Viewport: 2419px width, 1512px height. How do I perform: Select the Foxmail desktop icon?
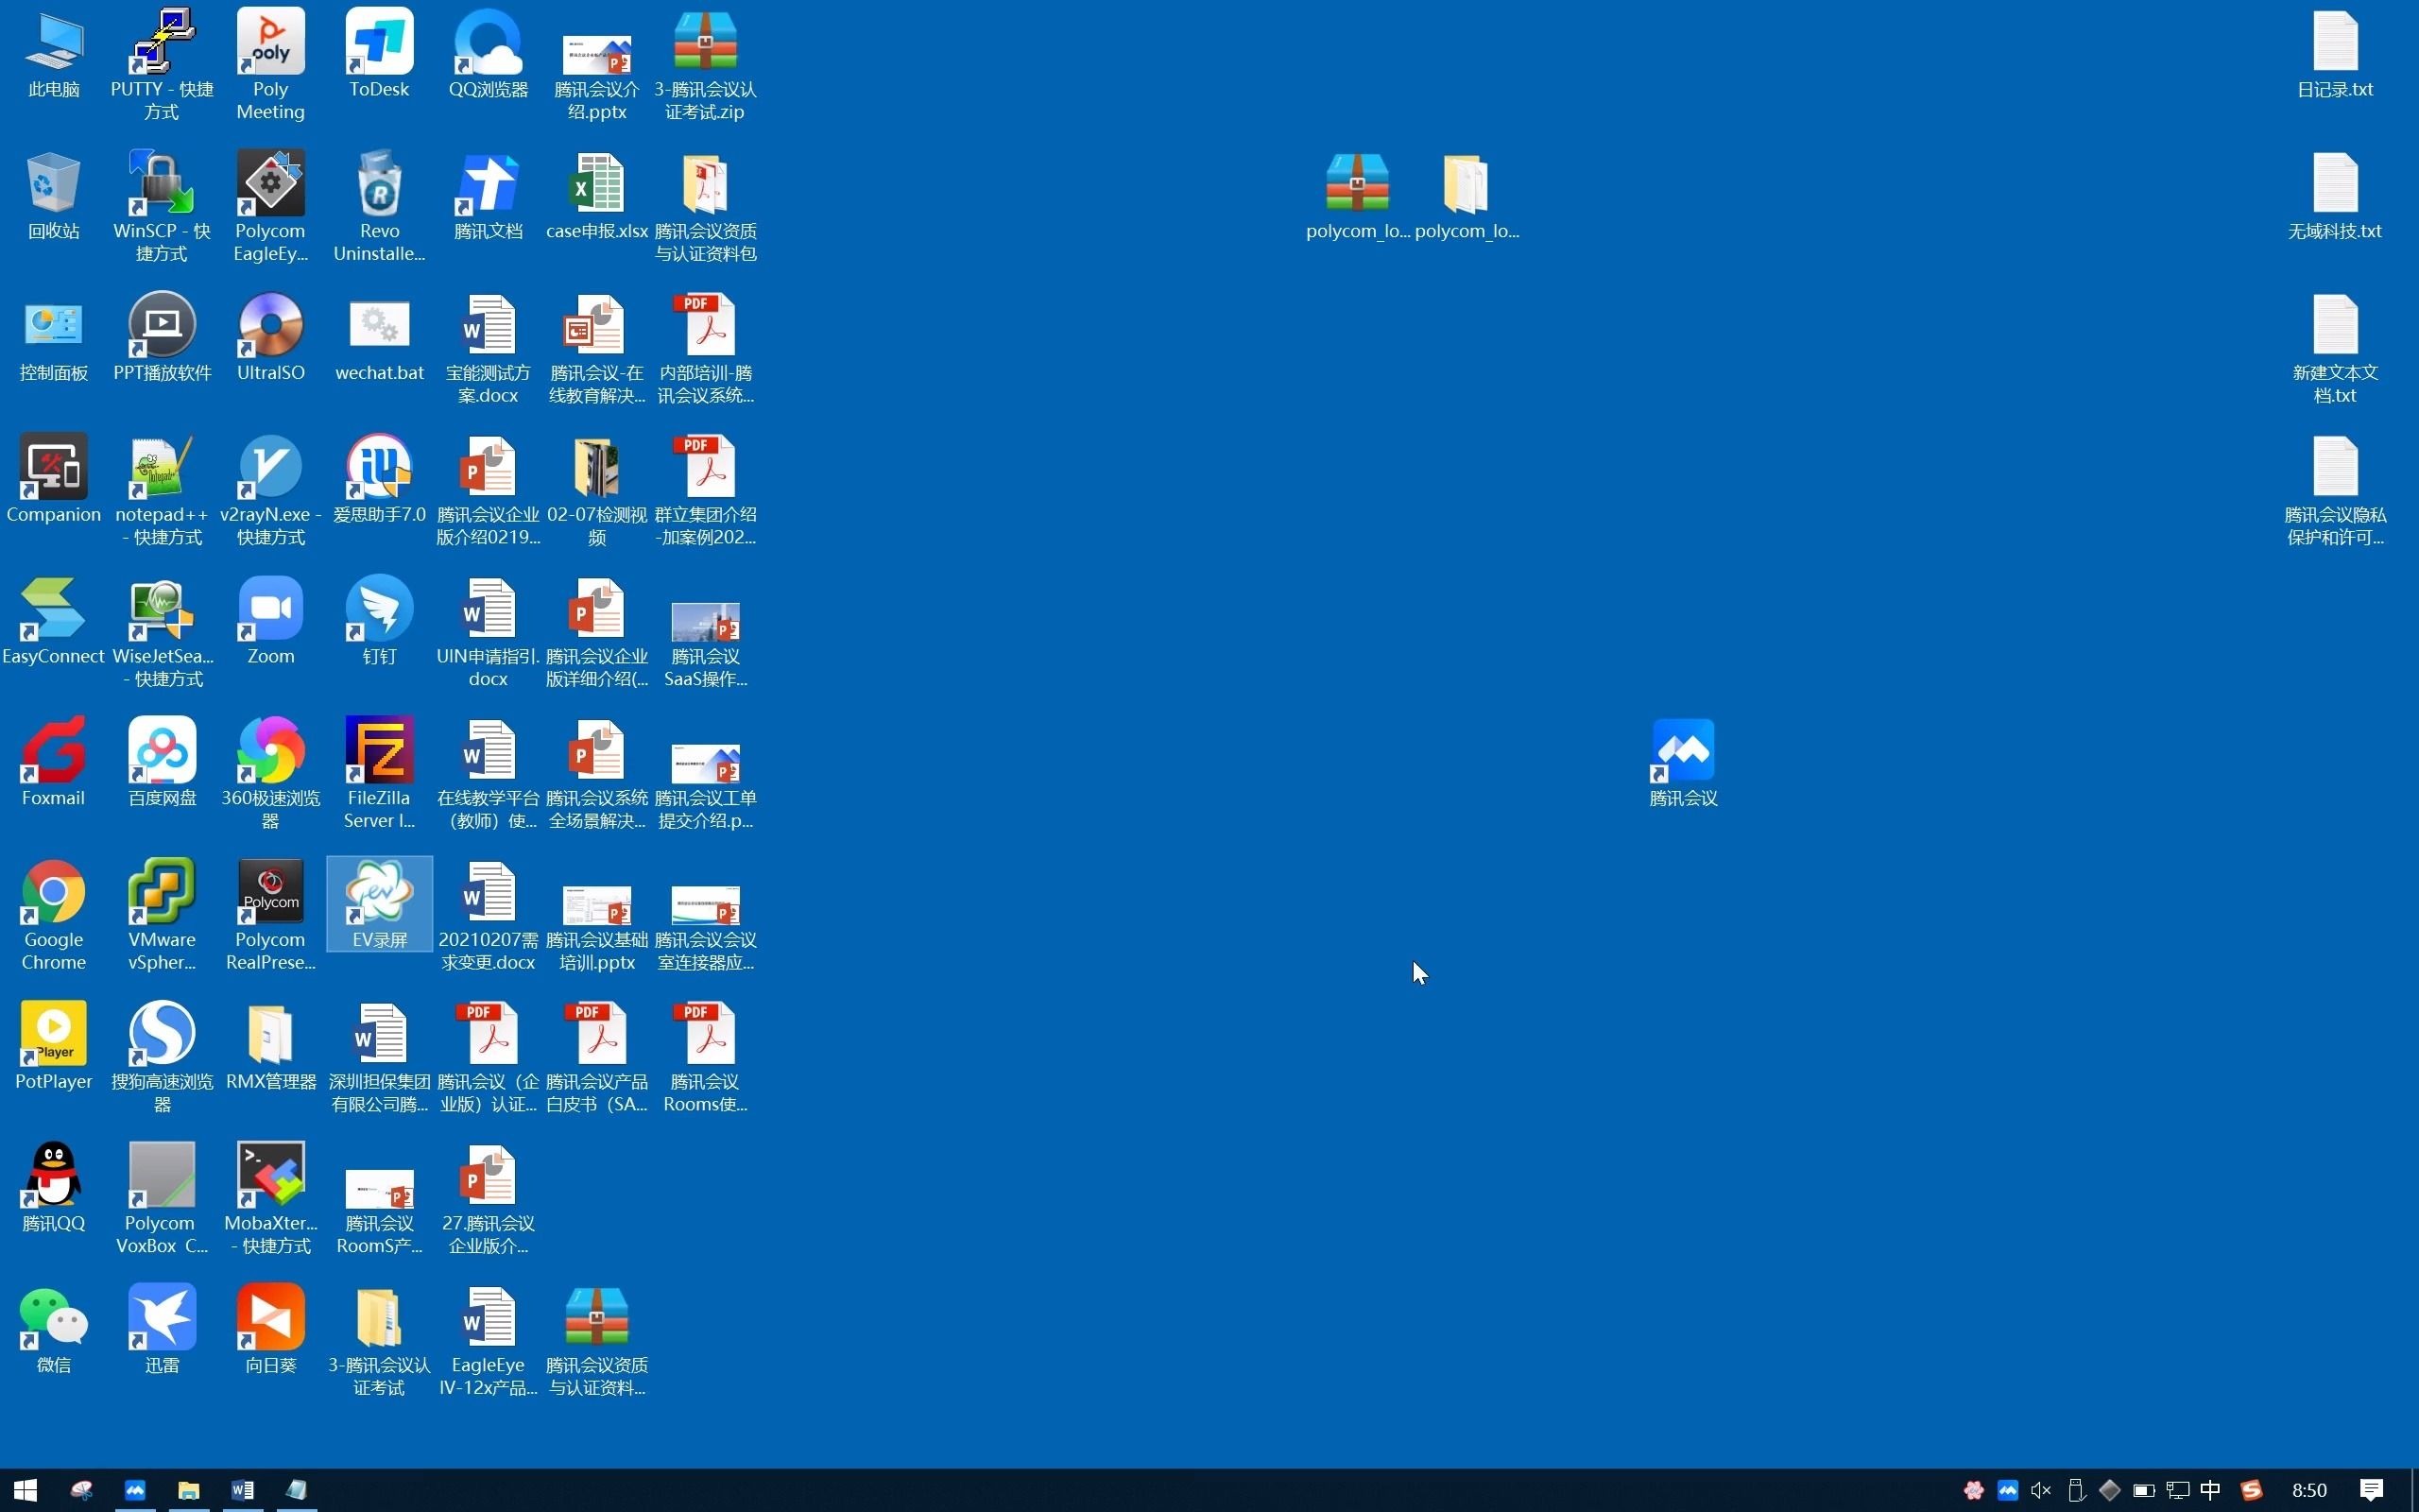tap(54, 751)
